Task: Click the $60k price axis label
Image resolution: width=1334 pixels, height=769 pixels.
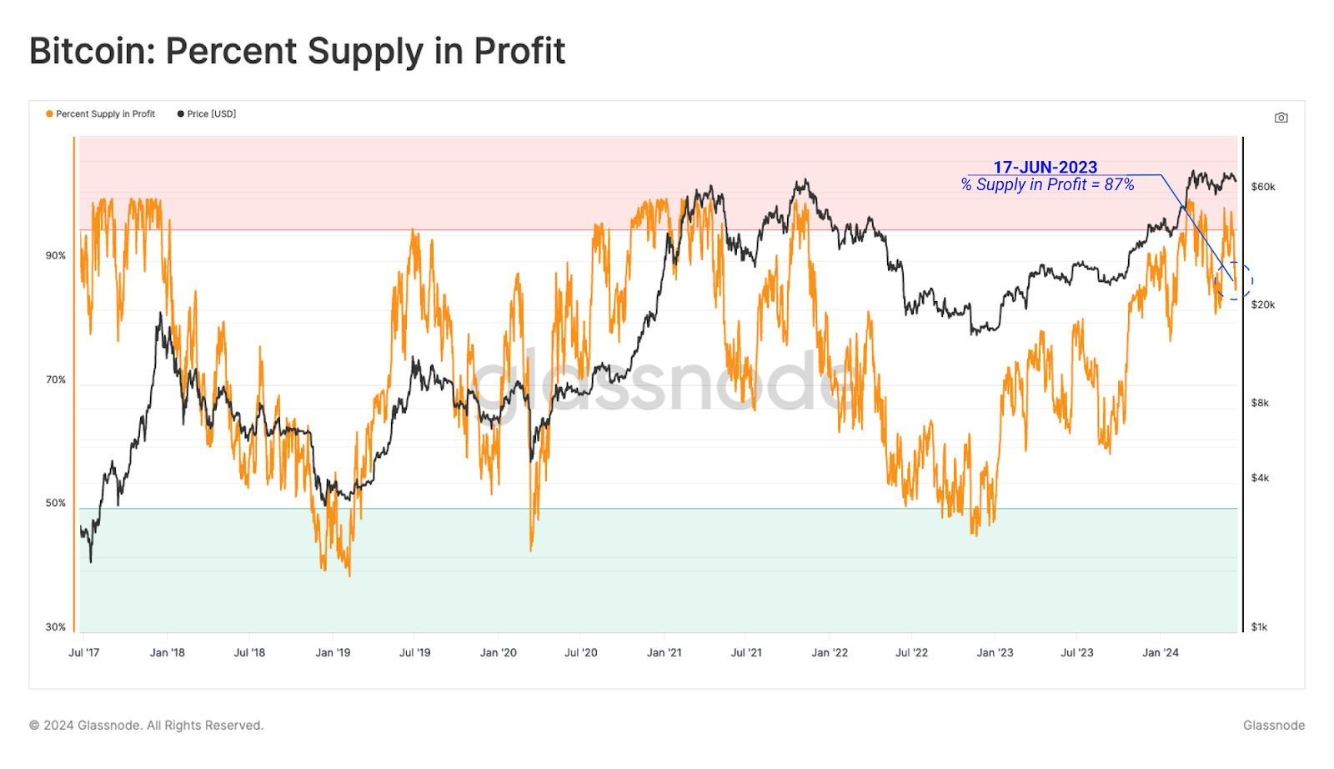Action: [1263, 187]
